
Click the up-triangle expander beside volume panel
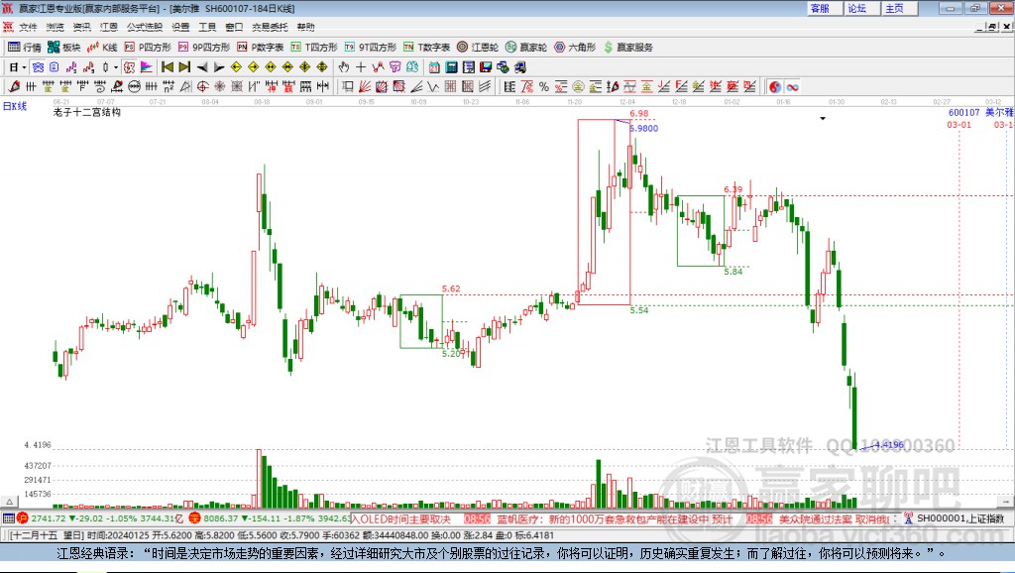10,502
